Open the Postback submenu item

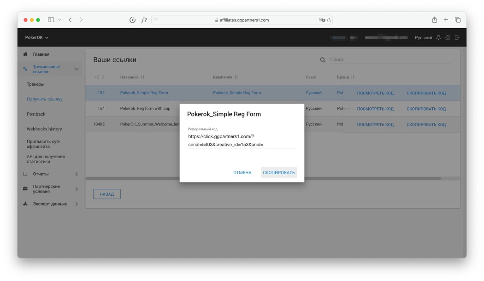click(36, 114)
